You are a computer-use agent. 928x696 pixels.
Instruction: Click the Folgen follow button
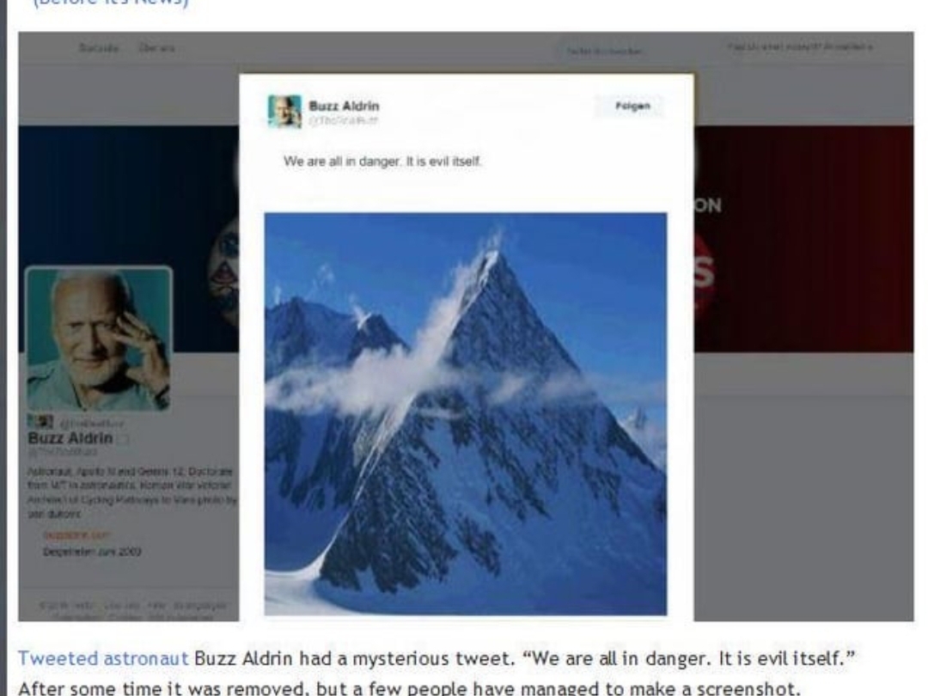click(631, 107)
